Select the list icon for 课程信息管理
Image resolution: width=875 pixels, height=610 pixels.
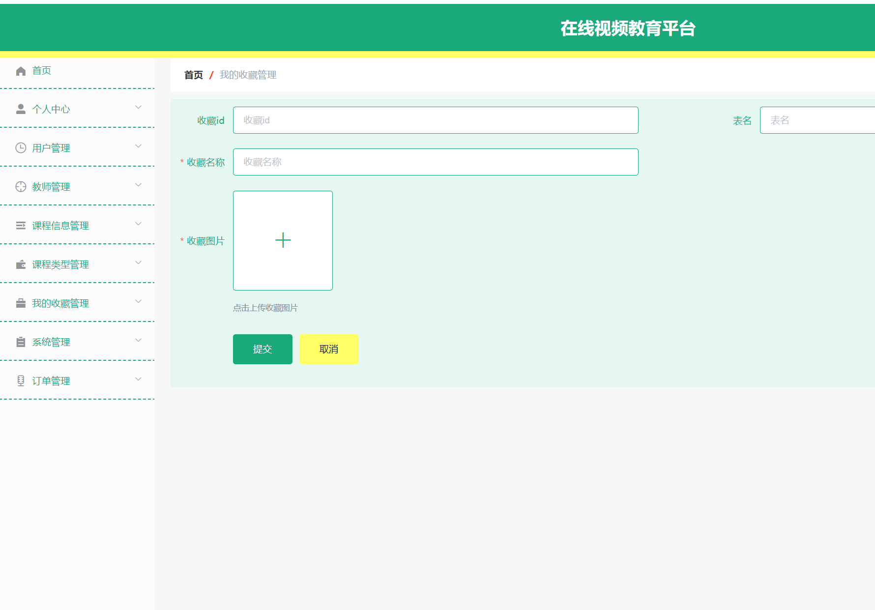[x=21, y=225]
